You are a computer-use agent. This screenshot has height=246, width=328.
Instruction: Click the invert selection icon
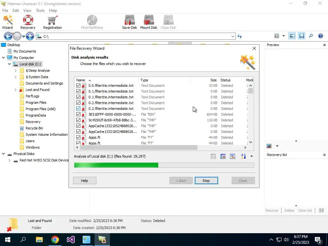click(233, 156)
